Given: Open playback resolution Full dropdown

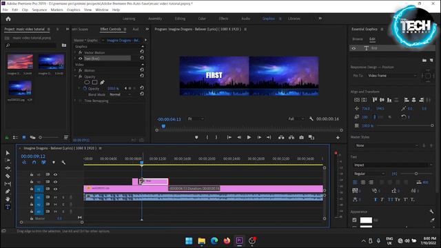Looking at the screenshot, I should tap(296, 119).
